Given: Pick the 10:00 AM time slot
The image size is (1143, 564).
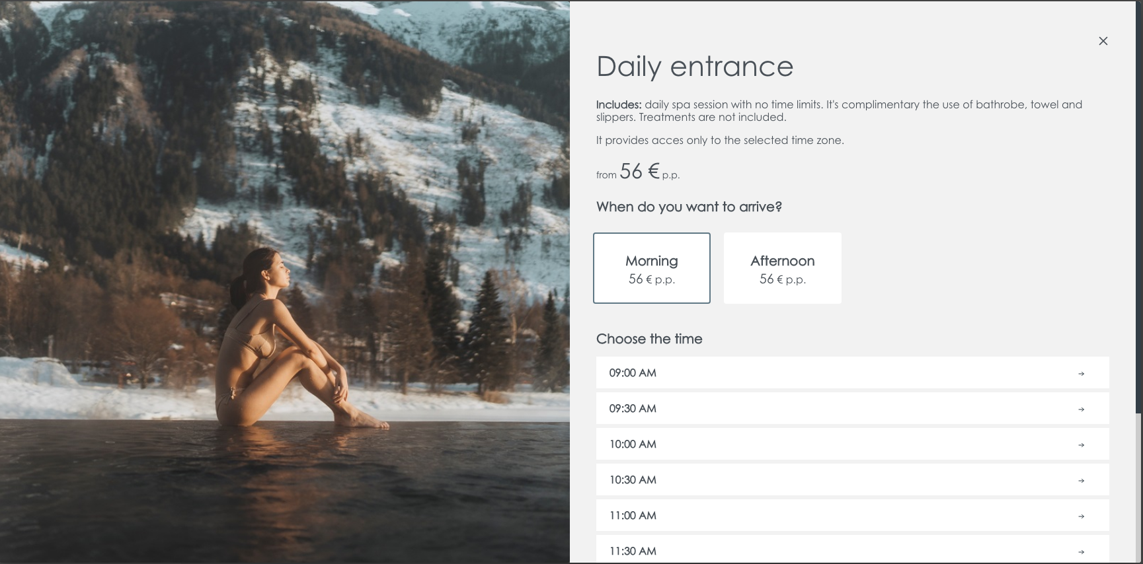Looking at the screenshot, I should pos(853,444).
